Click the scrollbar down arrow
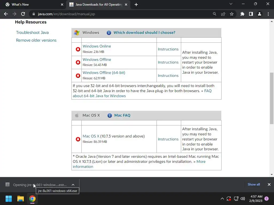The height and width of the screenshot is (205, 274). [272, 174]
